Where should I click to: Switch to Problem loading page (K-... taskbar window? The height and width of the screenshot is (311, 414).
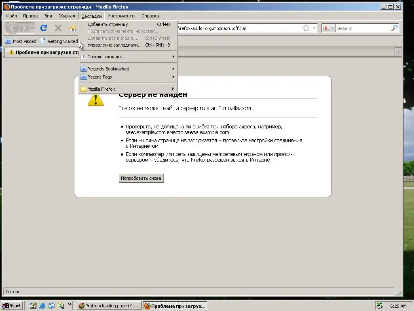[109, 306]
